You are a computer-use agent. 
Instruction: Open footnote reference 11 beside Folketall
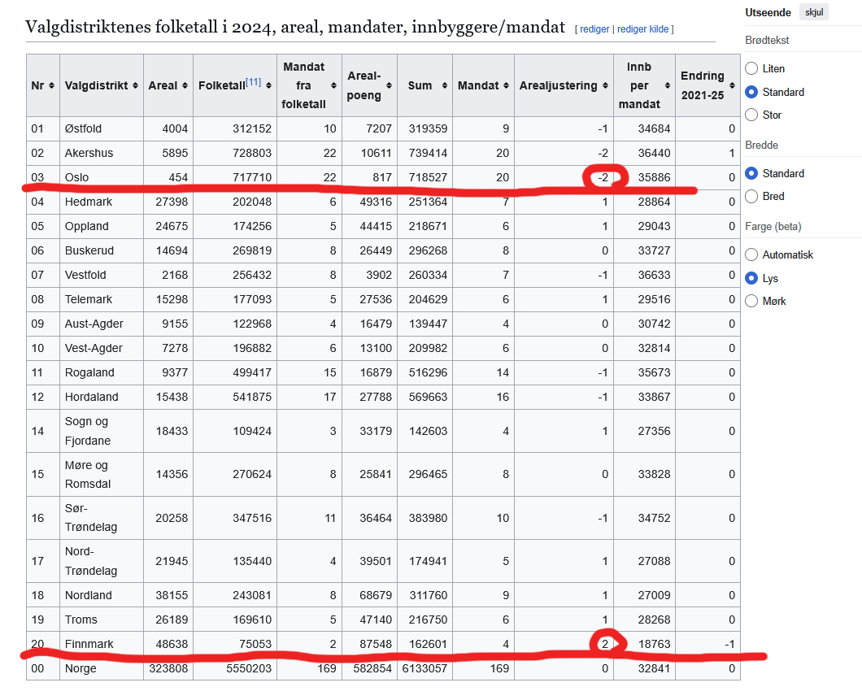[x=254, y=81]
